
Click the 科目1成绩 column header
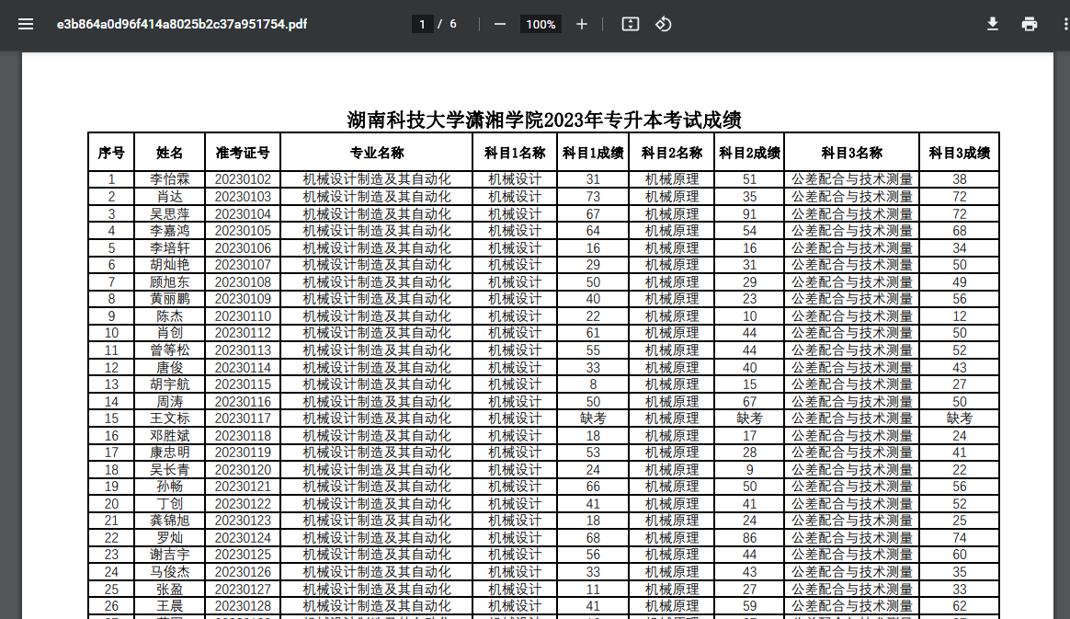click(593, 153)
